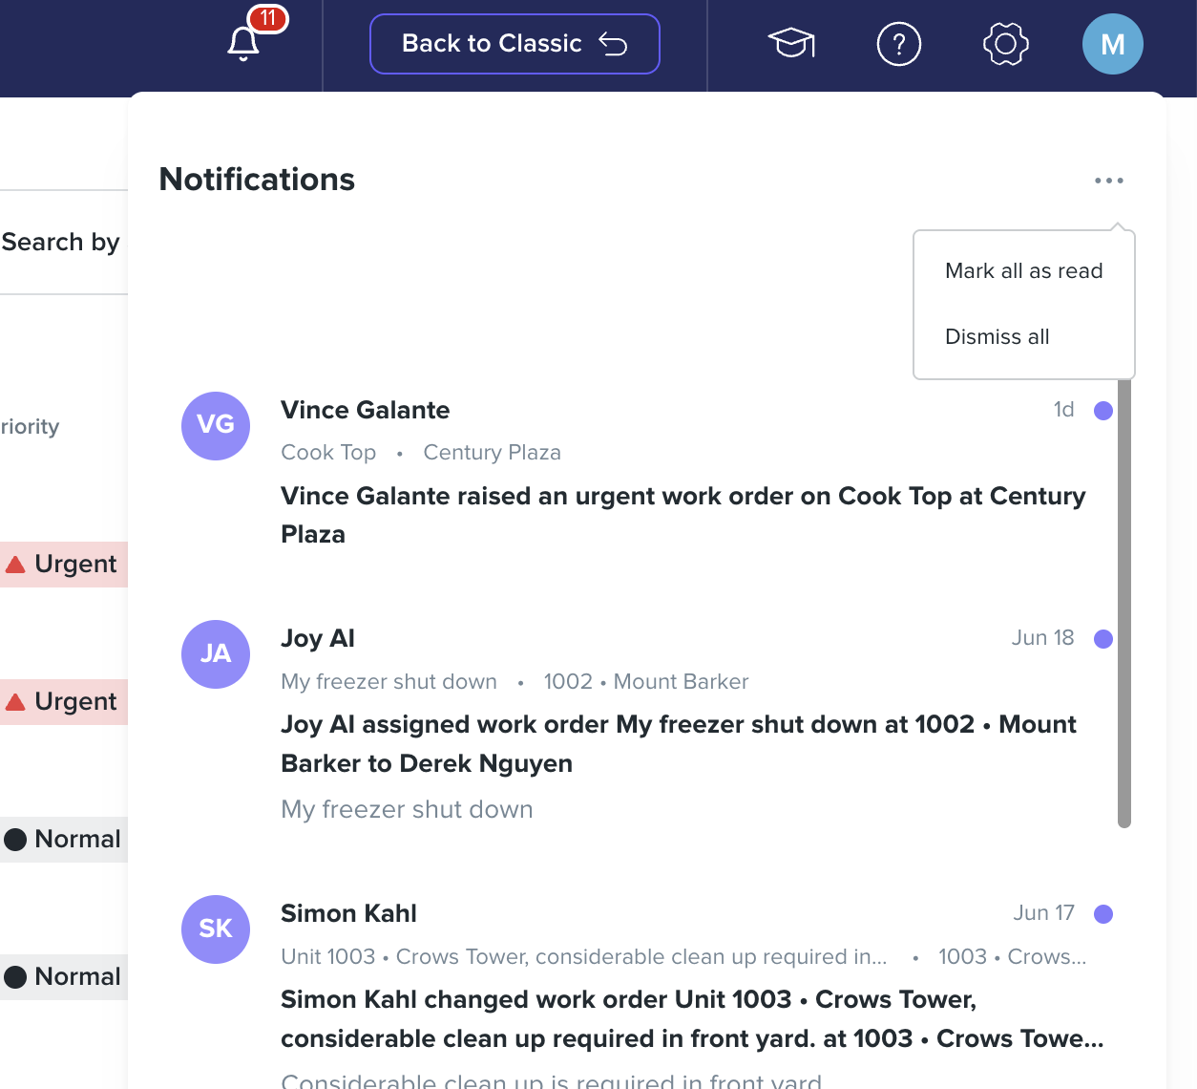Open the notifications bell icon
This screenshot has width=1197, height=1089.
pos(244,44)
